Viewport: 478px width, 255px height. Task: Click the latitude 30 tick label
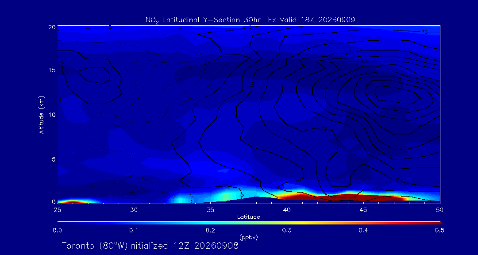coord(134,209)
